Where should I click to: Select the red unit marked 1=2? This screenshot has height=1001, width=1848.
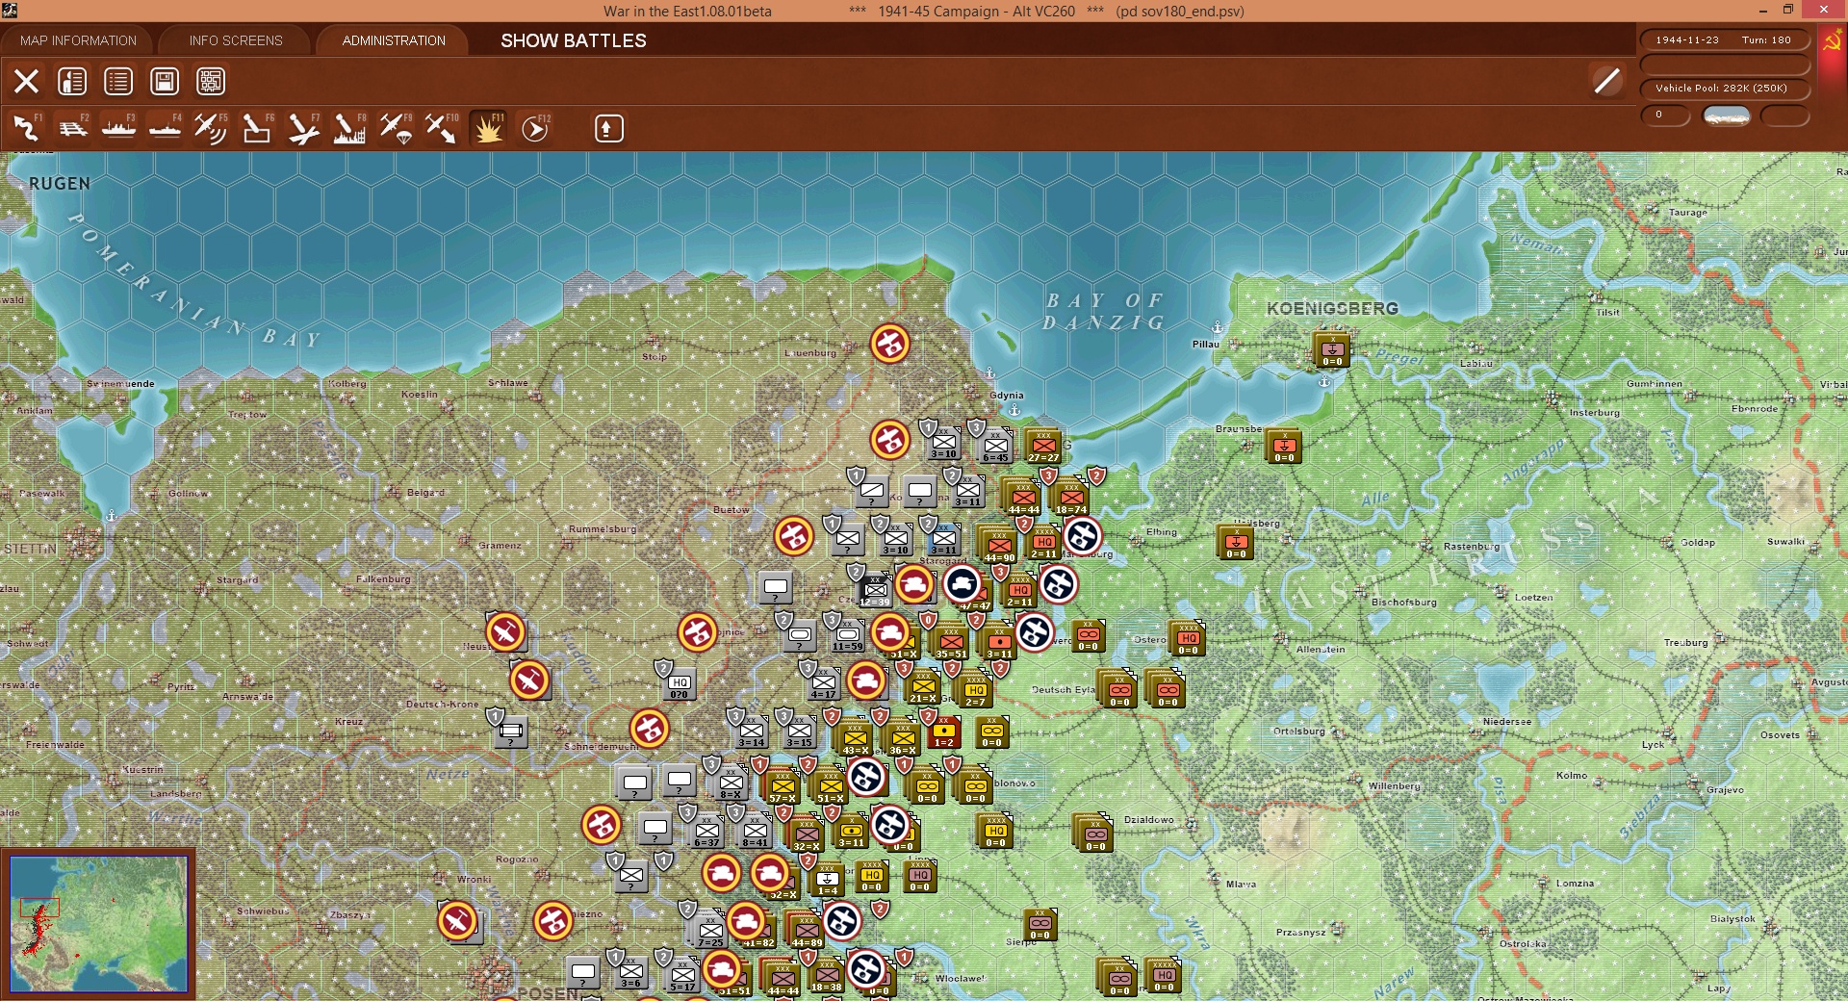[x=944, y=732]
